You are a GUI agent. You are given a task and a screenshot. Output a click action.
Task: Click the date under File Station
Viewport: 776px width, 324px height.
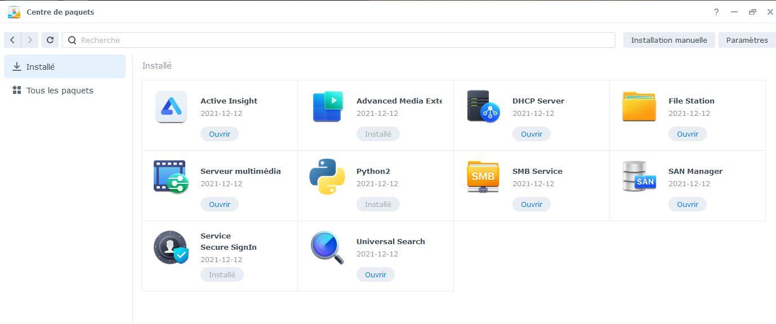[x=690, y=113]
